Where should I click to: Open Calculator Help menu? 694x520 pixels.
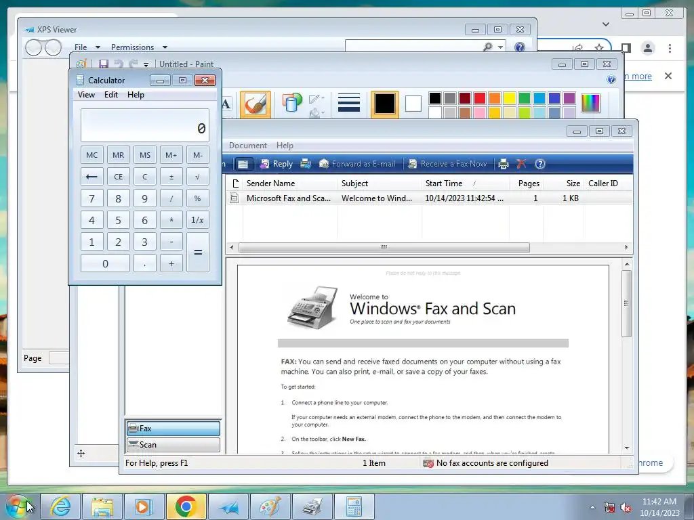[x=136, y=95]
